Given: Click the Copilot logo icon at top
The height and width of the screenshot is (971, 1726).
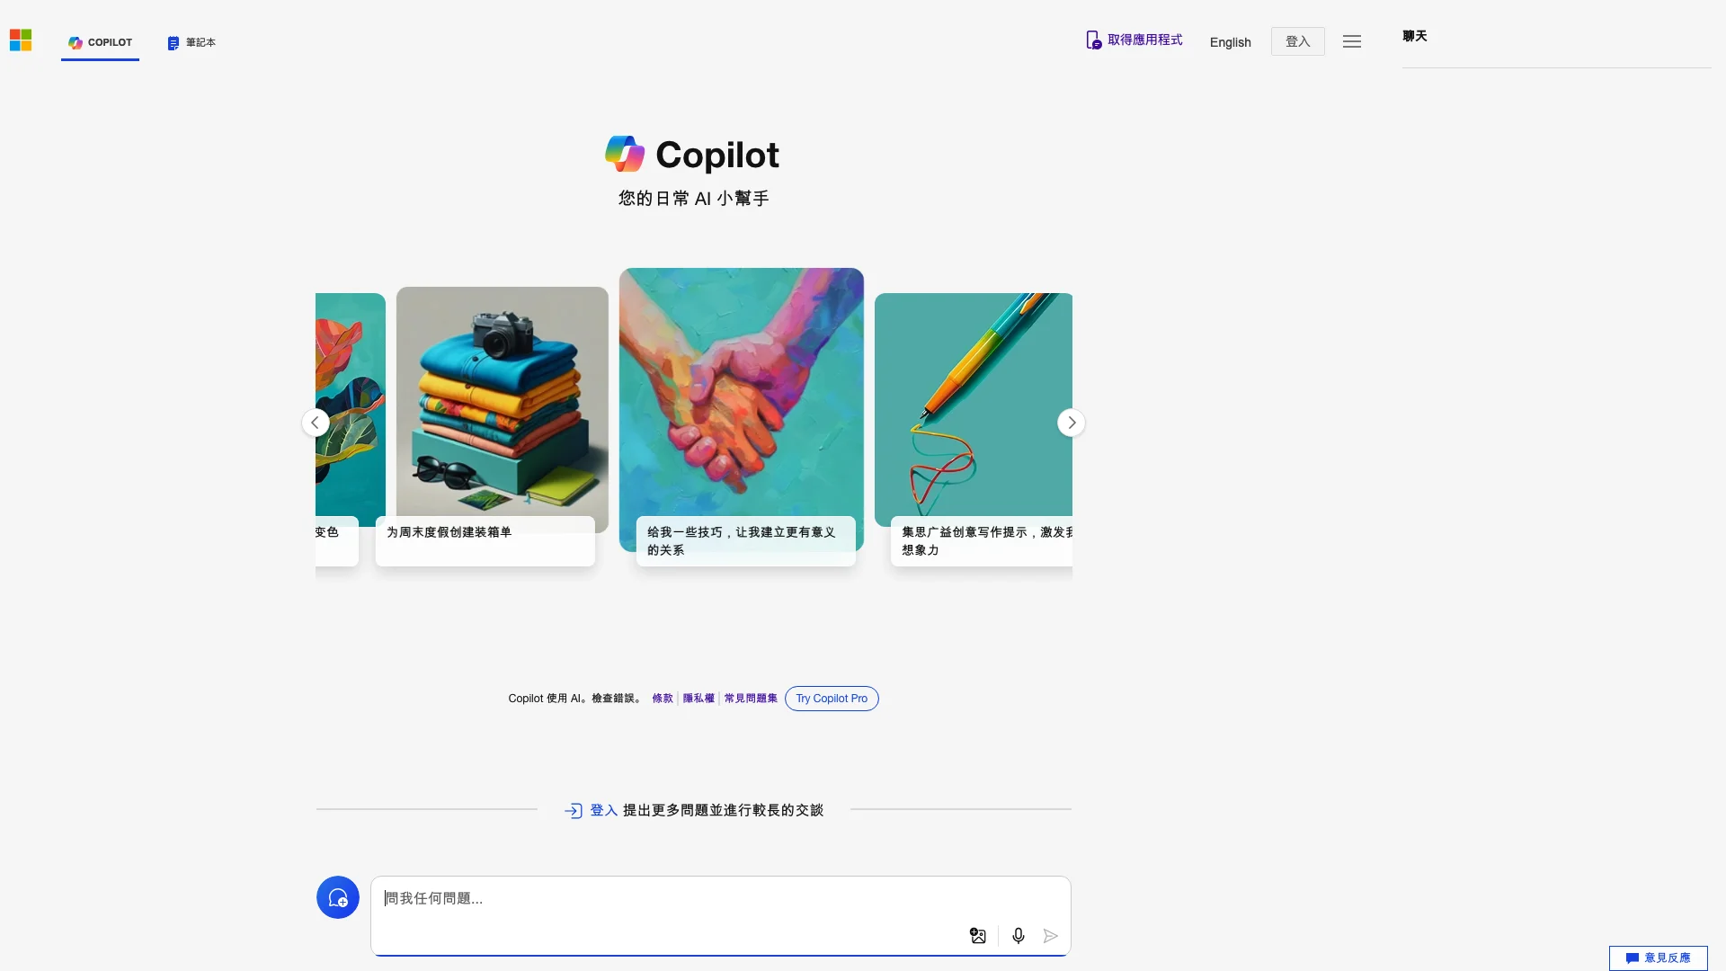Looking at the screenshot, I should pos(74,41).
